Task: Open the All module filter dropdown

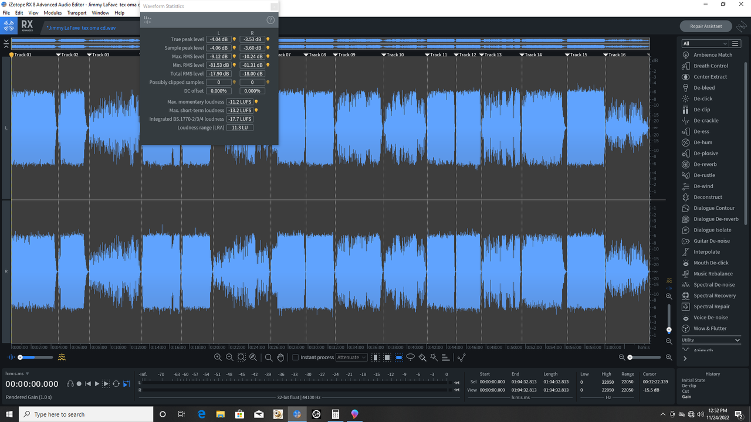Action: (705, 43)
